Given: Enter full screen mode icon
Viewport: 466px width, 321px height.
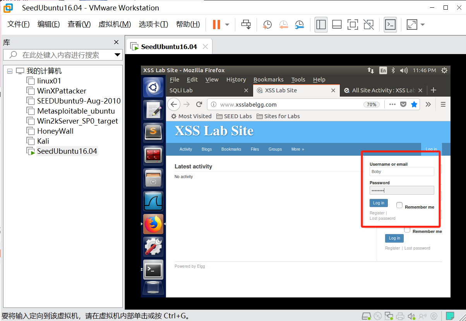Looking at the screenshot, I should (x=353, y=25).
